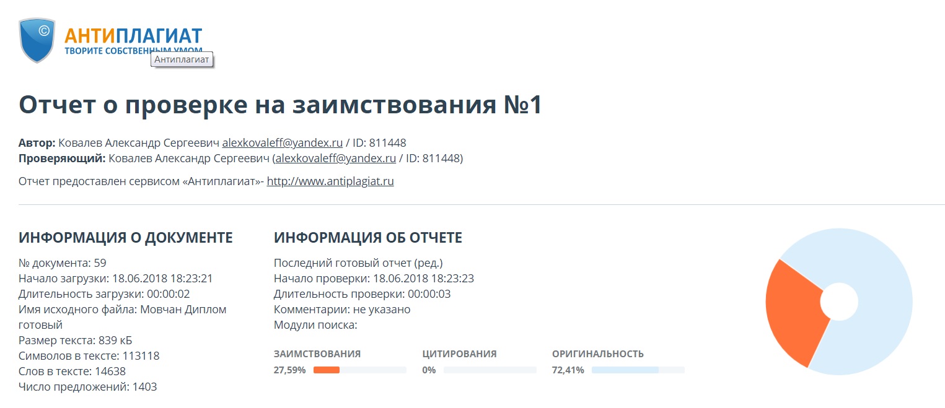Click the empty Цитирования progress bar
Viewport: 945px width, 408px height.
coord(490,370)
